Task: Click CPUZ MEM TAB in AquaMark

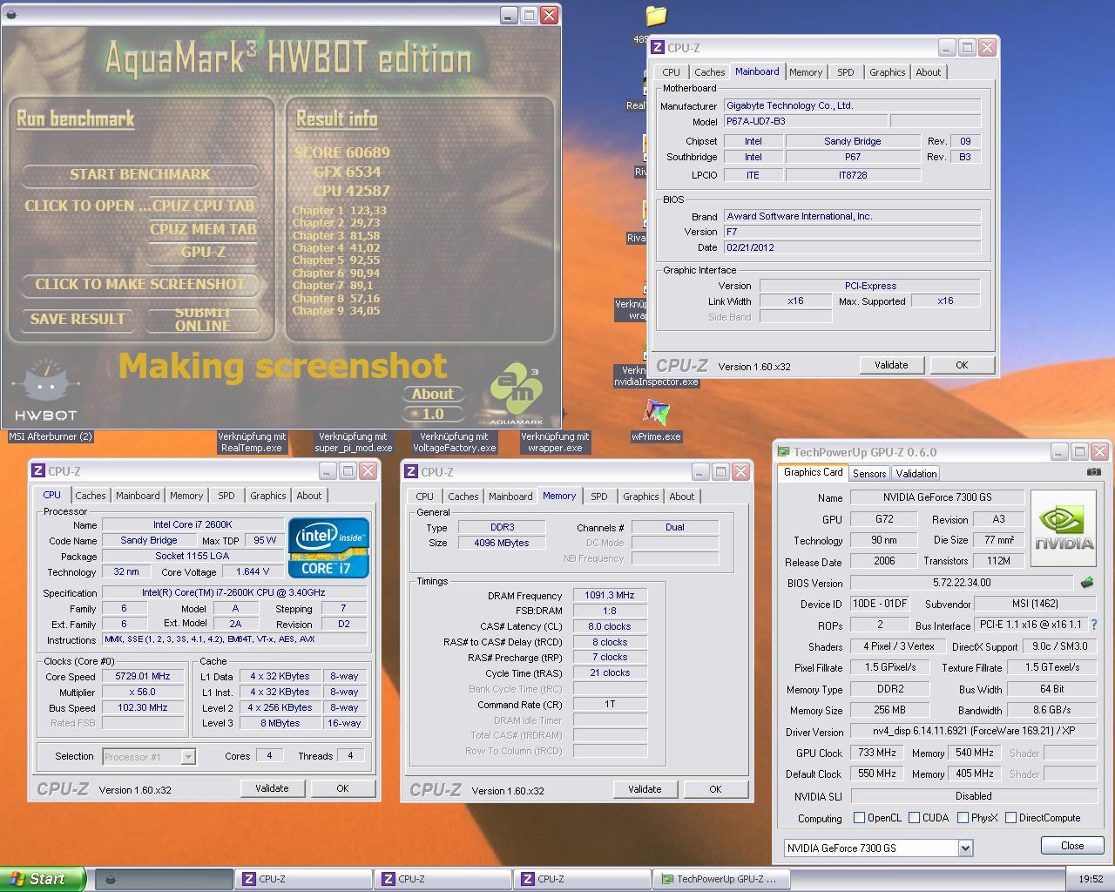Action: 203,230
